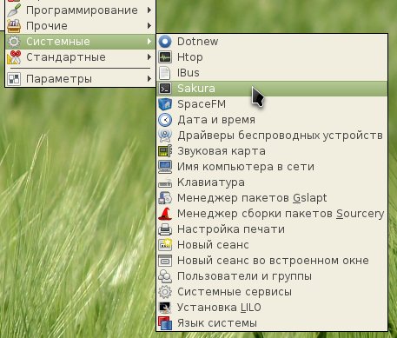Click the Системные submenu arrow
397x338 pixels.
point(149,42)
